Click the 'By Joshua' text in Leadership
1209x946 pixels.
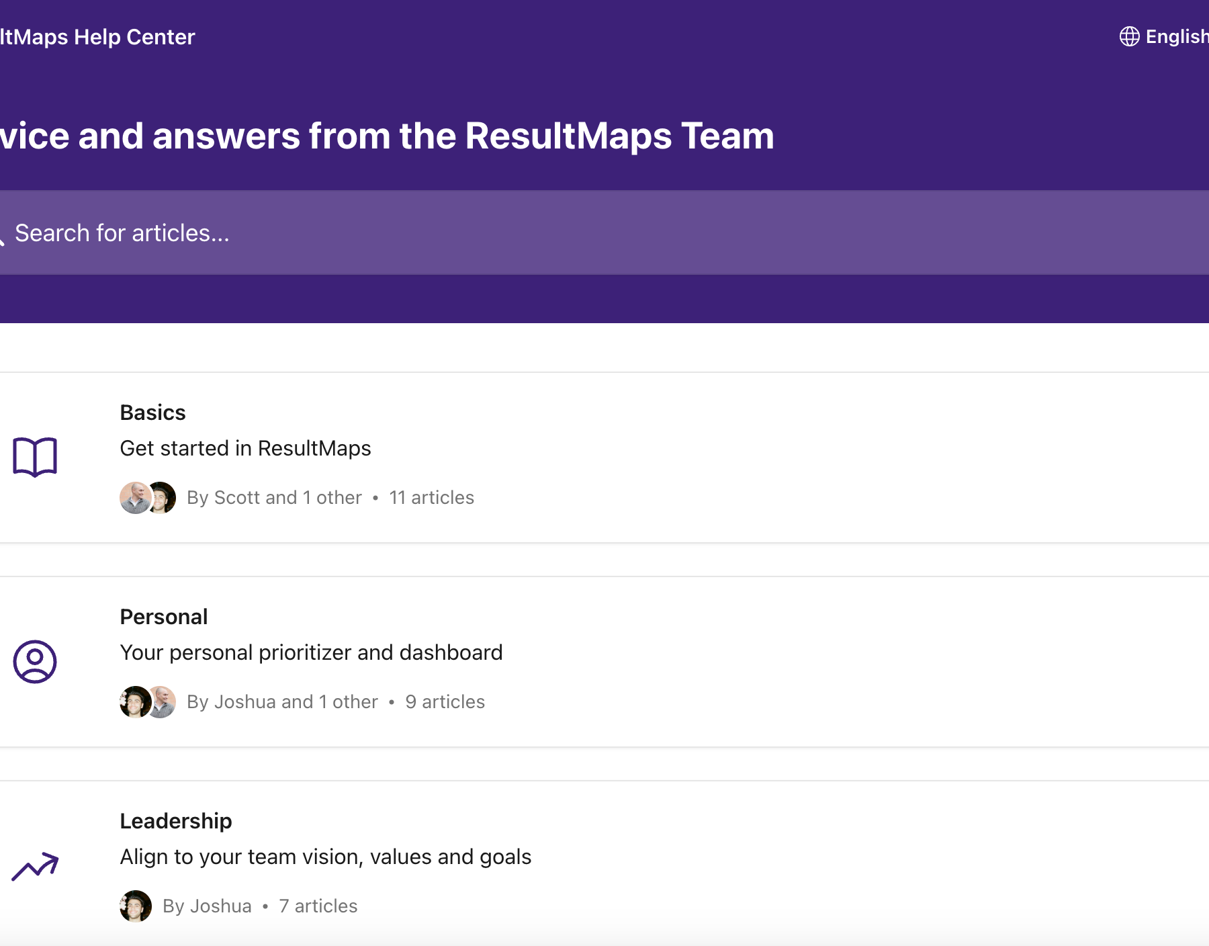(207, 906)
